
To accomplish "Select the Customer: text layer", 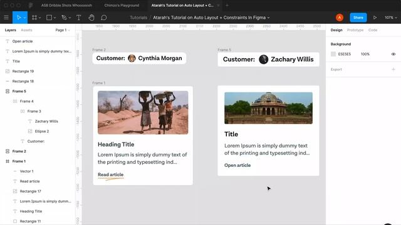I will [36, 141].
